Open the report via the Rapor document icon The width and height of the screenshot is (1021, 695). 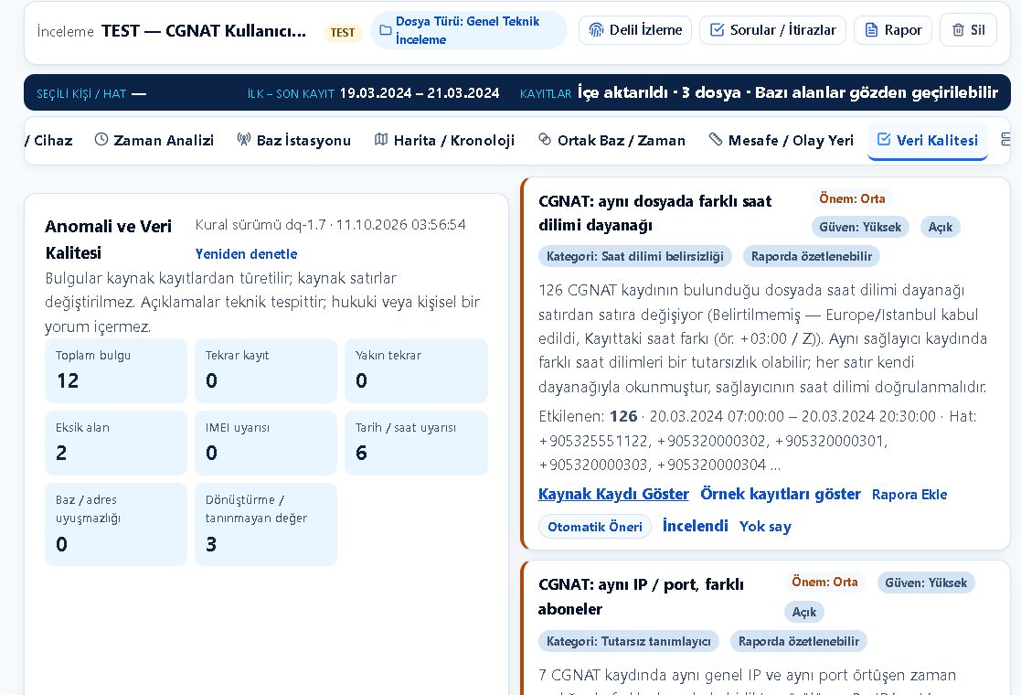tap(871, 30)
